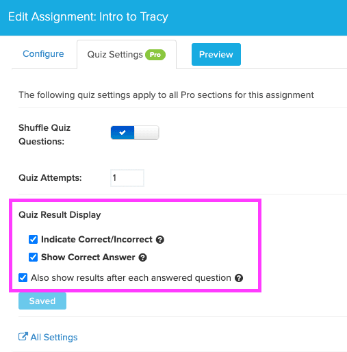
Task: Click help icon after 'each answered question'
Action: tap(239, 278)
